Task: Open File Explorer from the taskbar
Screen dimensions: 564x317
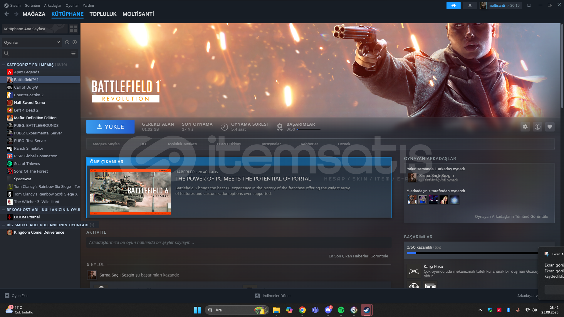Action: [x=276, y=310]
